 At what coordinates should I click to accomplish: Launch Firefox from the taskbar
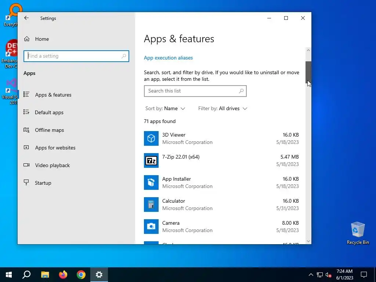point(63,275)
